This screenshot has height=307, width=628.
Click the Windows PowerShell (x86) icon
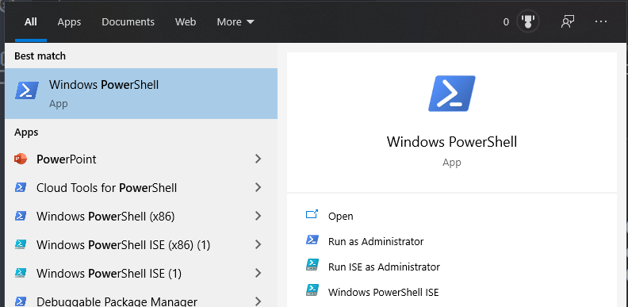[21, 216]
